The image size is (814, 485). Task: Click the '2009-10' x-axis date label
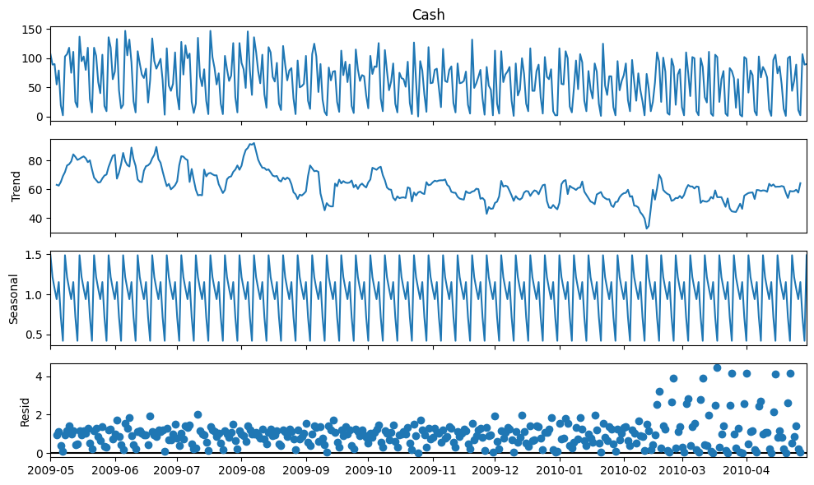point(368,471)
